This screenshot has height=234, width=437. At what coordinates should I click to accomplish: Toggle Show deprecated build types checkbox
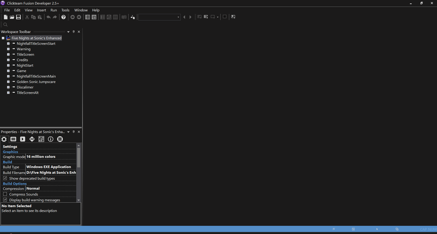5,178
